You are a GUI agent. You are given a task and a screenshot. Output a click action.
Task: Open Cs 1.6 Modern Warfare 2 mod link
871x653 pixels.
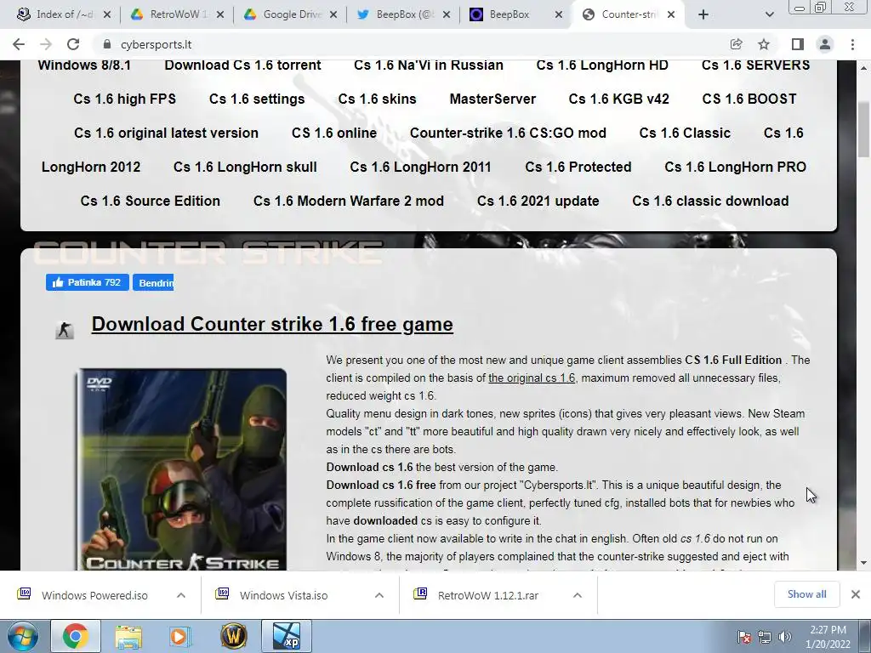click(x=348, y=201)
